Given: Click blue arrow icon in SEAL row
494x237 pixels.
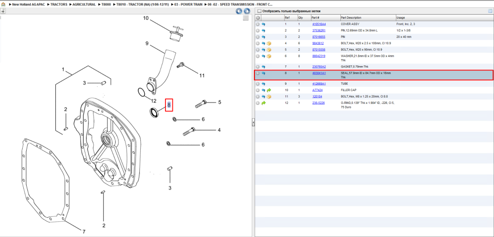Looking at the screenshot, I should (x=263, y=73).
